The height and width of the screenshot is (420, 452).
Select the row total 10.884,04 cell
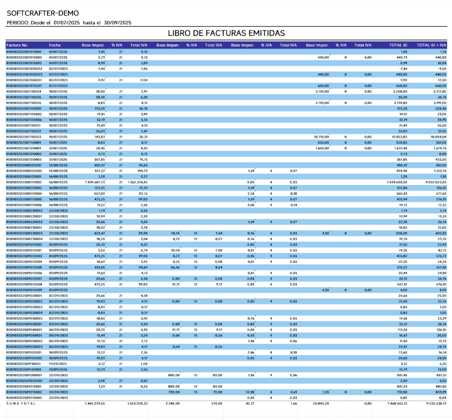(438, 137)
